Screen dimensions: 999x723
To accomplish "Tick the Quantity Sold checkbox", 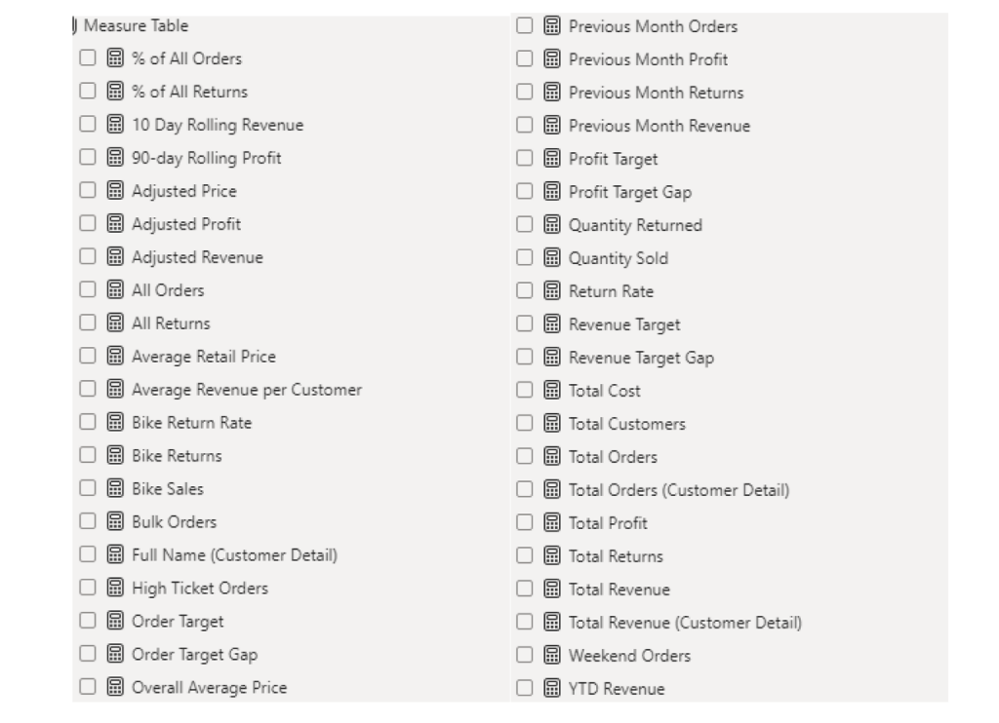I will 525,258.
